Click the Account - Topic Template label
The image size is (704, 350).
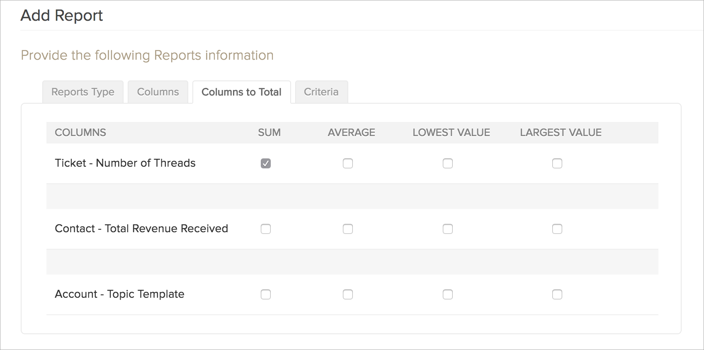(x=119, y=294)
